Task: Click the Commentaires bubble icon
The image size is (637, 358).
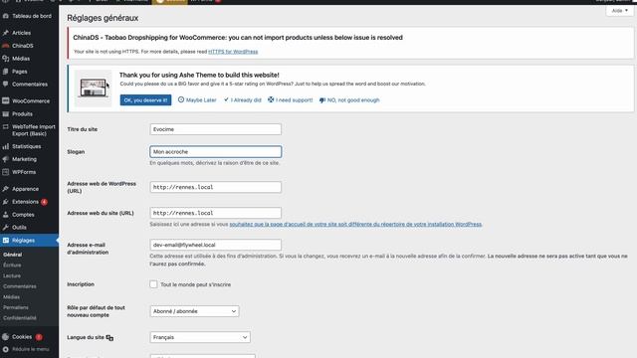Action: 5,84
